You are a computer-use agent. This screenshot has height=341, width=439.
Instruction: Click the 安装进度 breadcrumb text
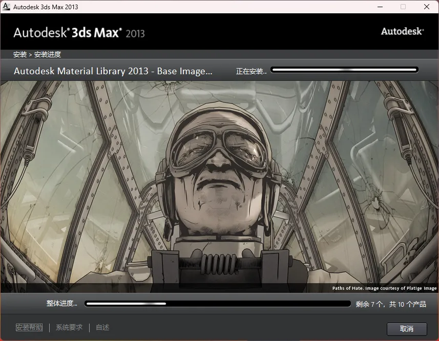[x=48, y=55]
